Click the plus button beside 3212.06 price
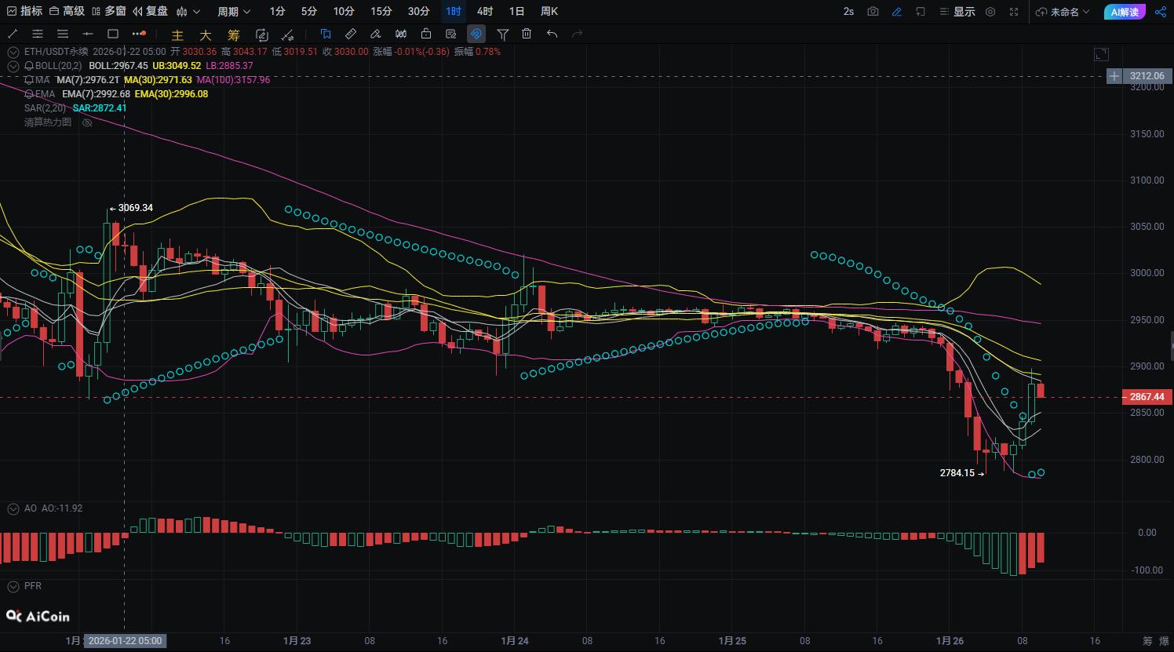This screenshot has height=652, width=1174. tap(1114, 76)
